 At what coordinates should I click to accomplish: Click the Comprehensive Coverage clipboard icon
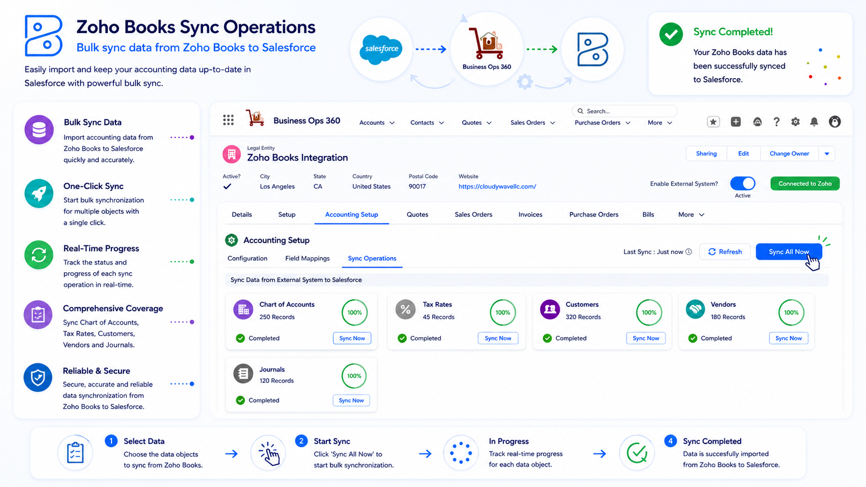(38, 315)
